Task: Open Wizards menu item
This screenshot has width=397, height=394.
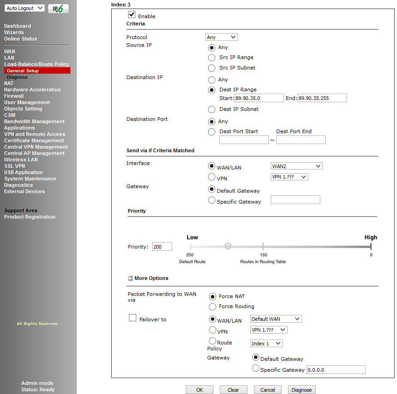Action: 14,32
